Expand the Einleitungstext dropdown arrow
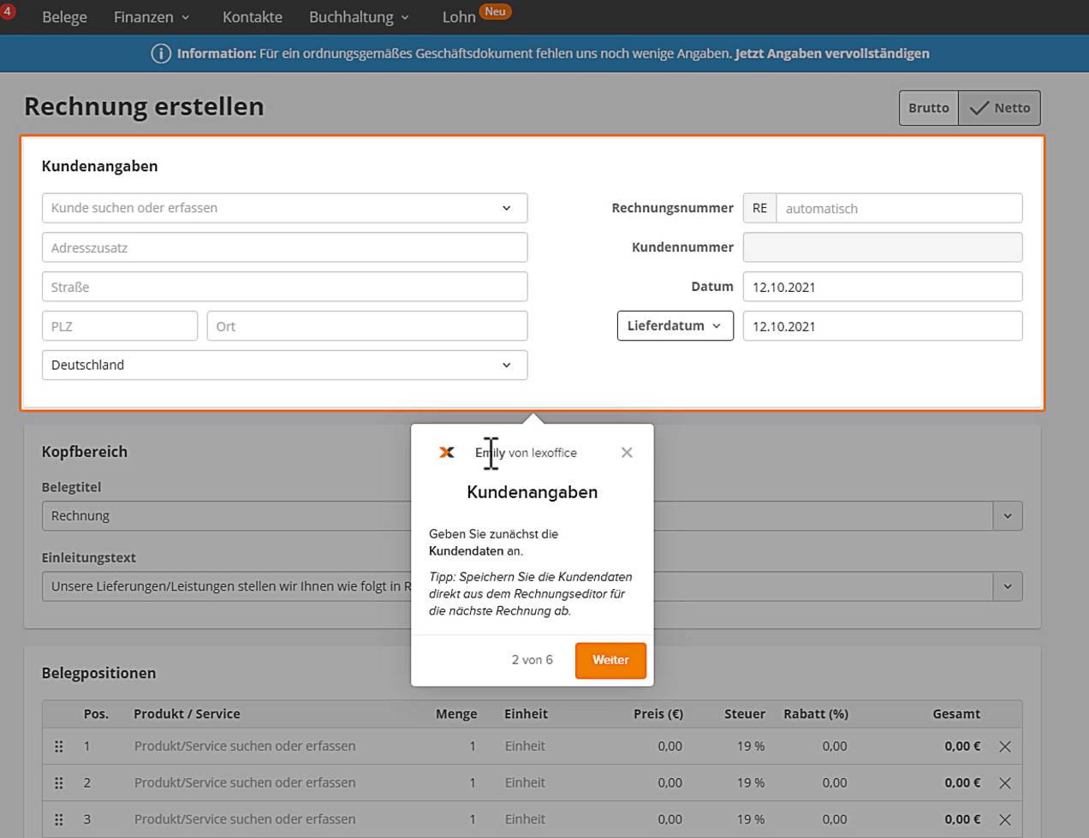The image size is (1089, 838). (x=1008, y=586)
